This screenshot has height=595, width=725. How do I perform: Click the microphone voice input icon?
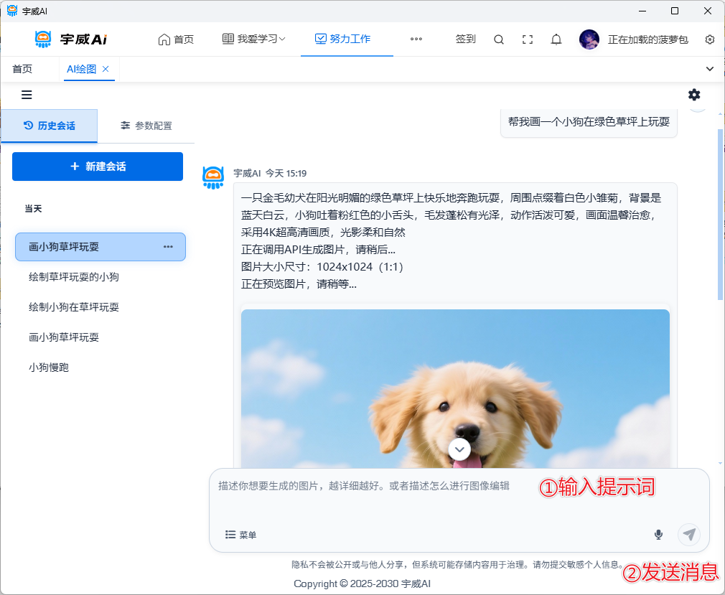[x=658, y=535]
